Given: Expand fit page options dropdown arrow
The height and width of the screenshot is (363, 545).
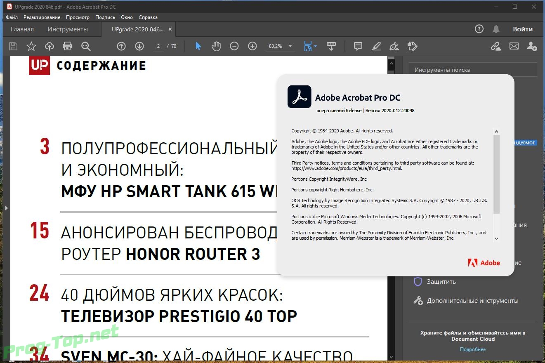Looking at the screenshot, I should pos(316,46).
